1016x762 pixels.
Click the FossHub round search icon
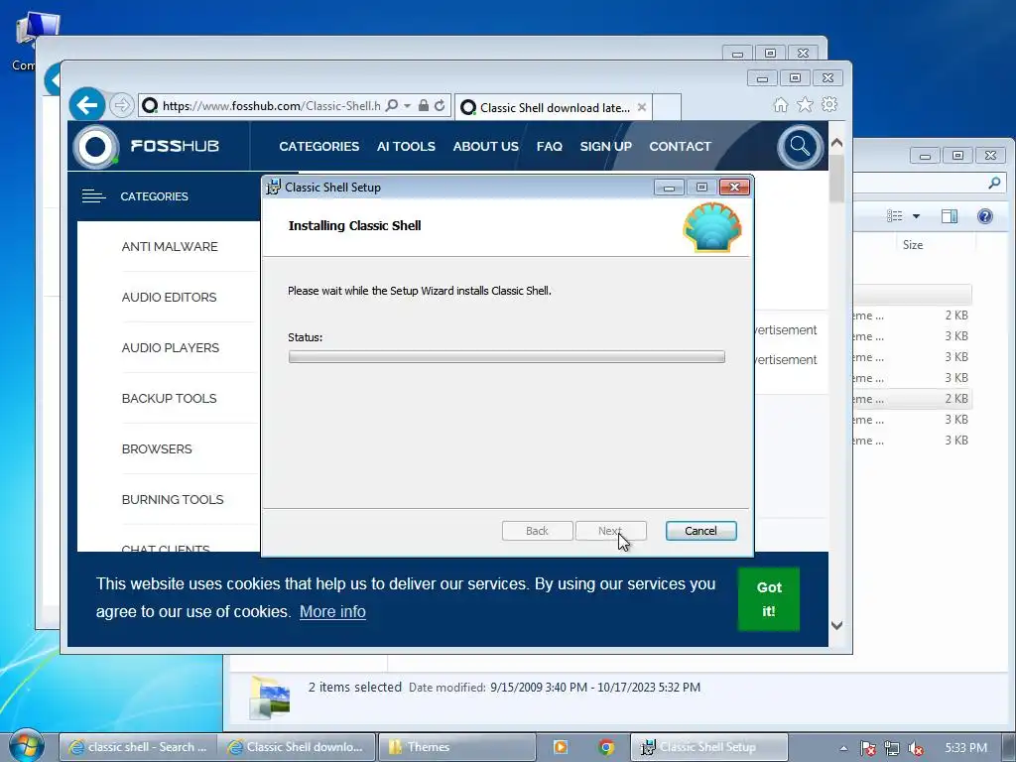coord(800,147)
